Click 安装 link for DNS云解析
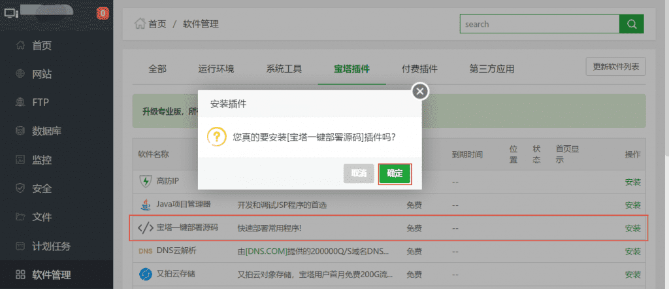 click(632, 251)
